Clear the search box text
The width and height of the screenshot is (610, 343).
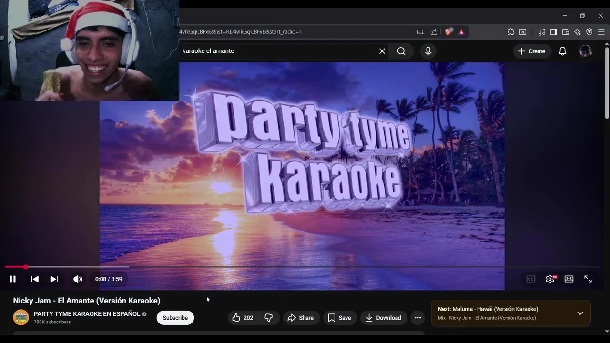(382, 51)
